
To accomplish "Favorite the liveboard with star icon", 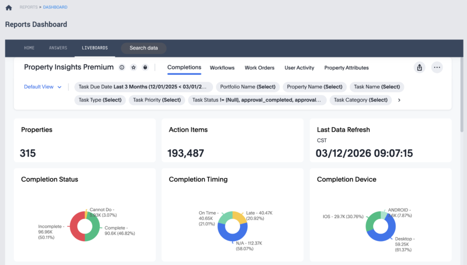I will 133,67.
